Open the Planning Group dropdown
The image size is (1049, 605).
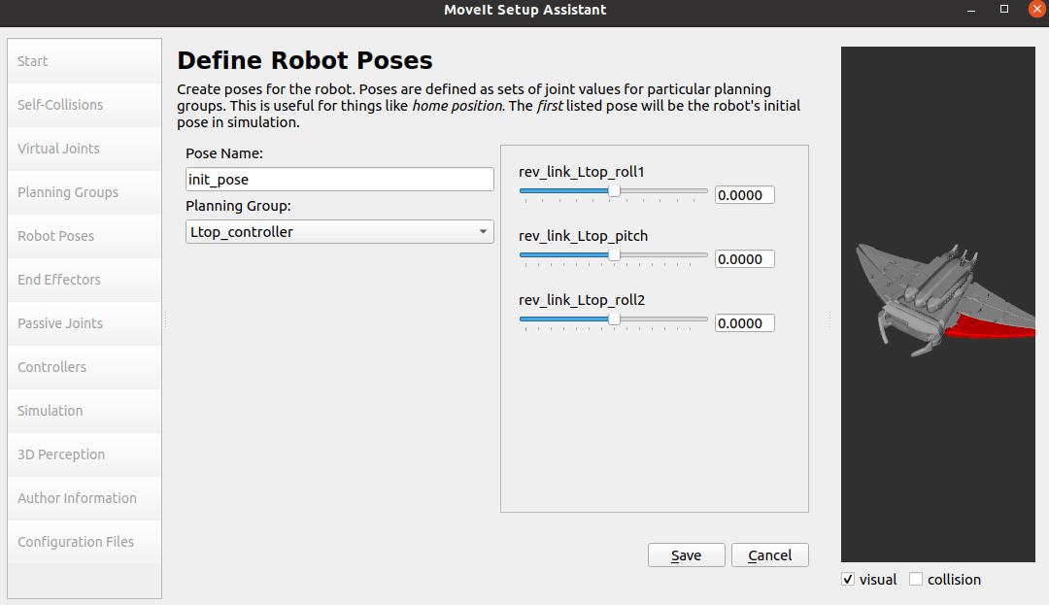[340, 232]
